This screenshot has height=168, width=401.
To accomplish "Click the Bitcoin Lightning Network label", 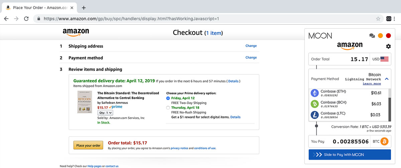I will 363,77.
